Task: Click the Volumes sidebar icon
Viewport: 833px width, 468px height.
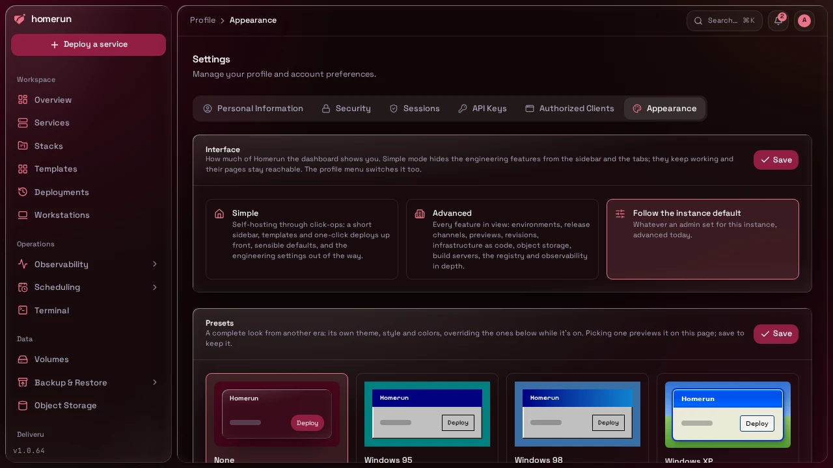Action: tap(23, 359)
